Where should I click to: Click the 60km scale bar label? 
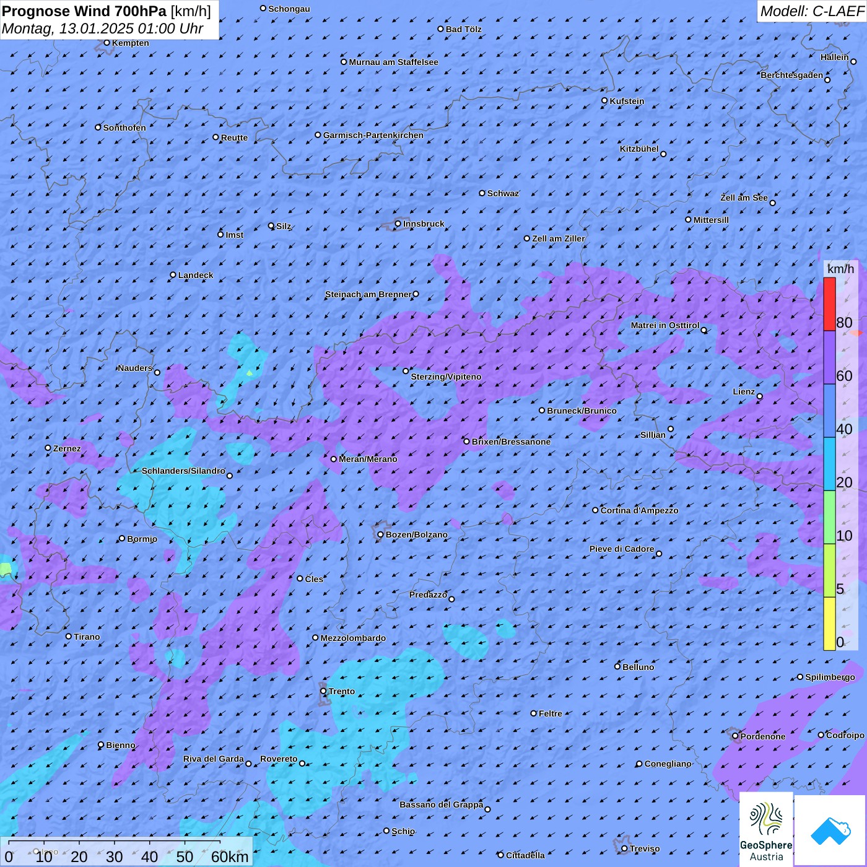click(230, 857)
